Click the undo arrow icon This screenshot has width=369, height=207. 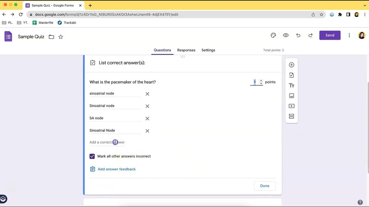(x=298, y=35)
